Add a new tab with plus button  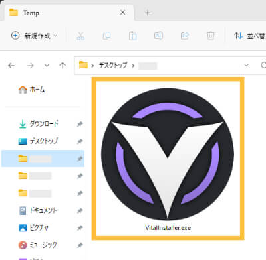point(148,13)
